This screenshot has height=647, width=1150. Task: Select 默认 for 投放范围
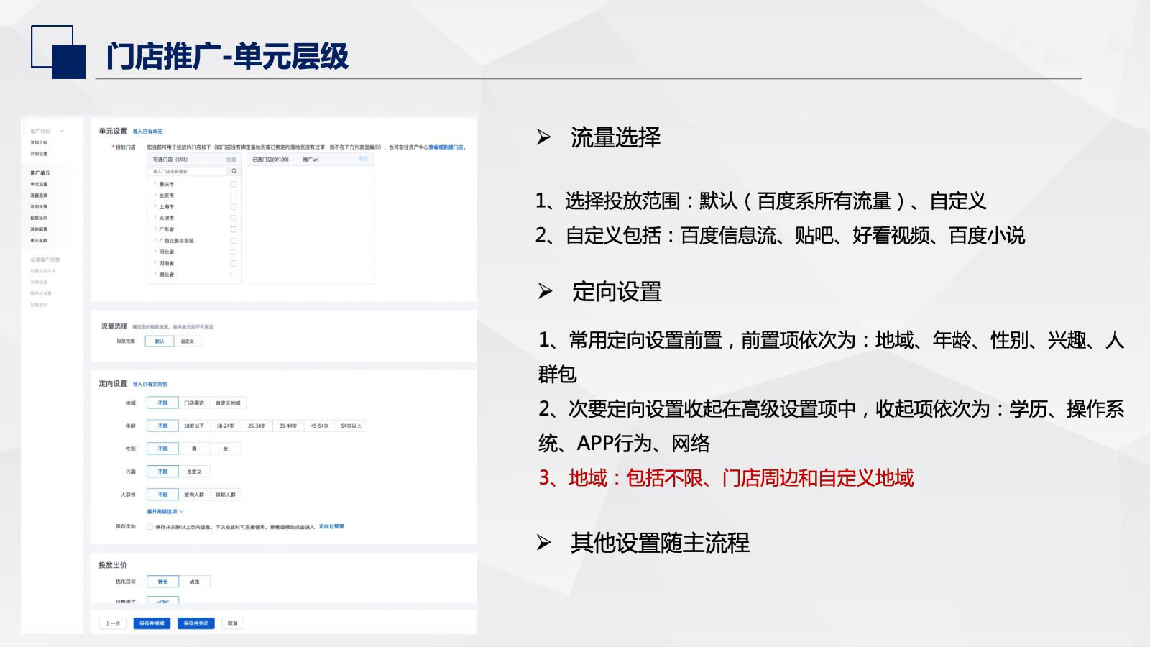point(160,341)
